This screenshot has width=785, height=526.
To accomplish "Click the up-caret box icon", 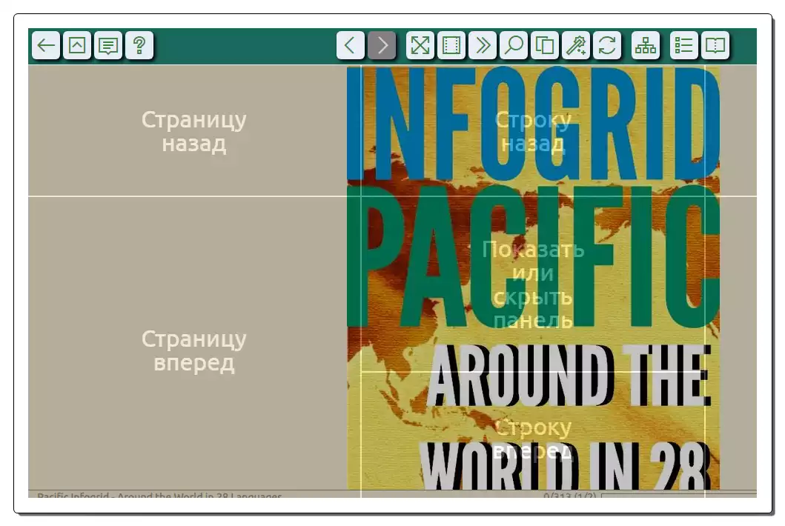I will [x=77, y=45].
